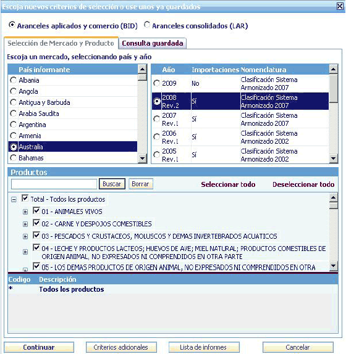The image size is (346, 354).
Task: Select Australia radio button
Action: 13,147
